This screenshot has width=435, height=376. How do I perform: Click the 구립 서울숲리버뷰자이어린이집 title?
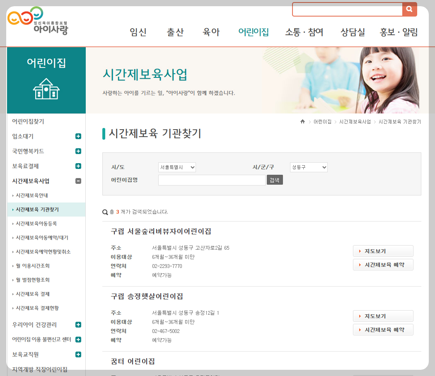[161, 231]
